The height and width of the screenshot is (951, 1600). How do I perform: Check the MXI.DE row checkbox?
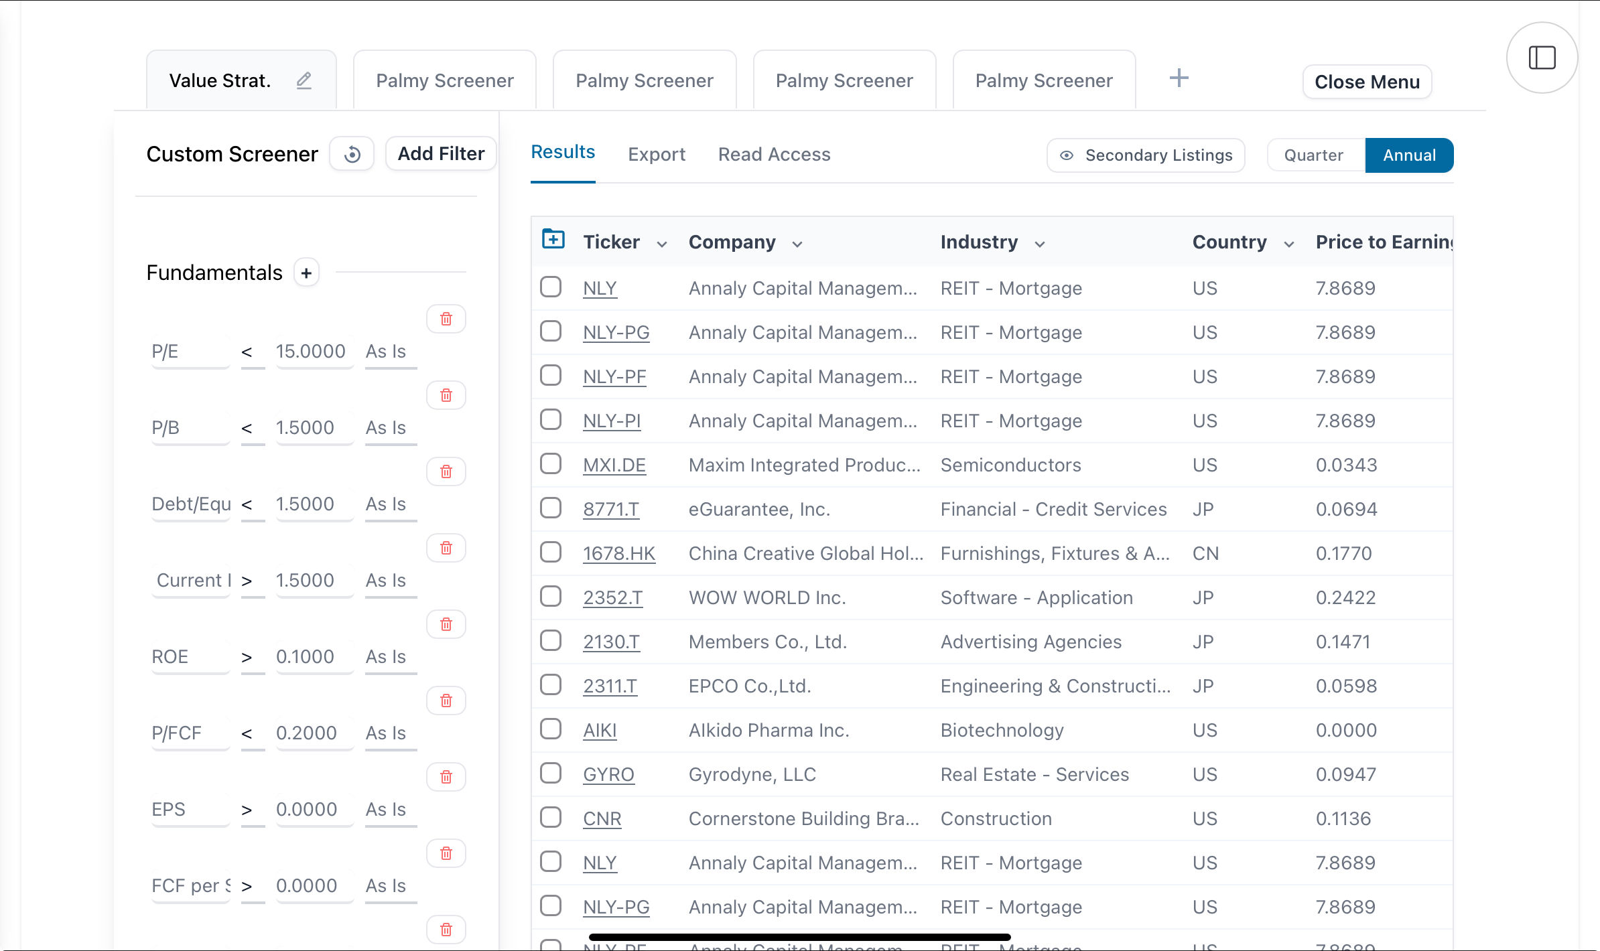[x=551, y=464]
